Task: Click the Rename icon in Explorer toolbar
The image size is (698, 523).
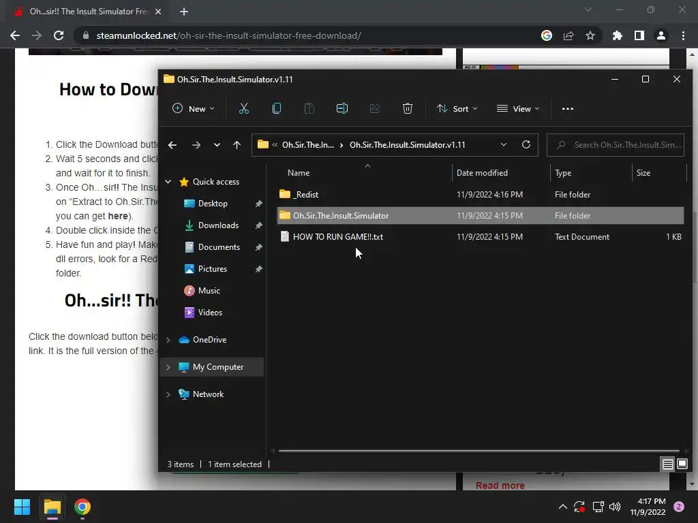Action: pyautogui.click(x=342, y=108)
